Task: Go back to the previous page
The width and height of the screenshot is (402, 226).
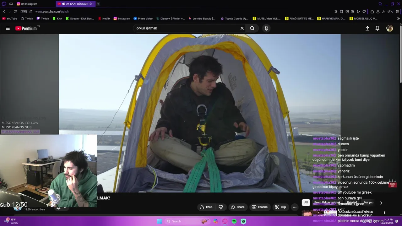Action: click(x=4, y=12)
